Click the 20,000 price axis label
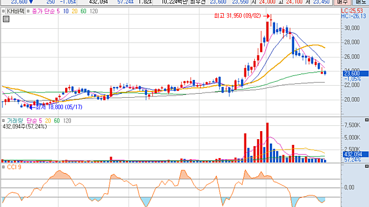369x207 pixels. (x=352, y=99)
